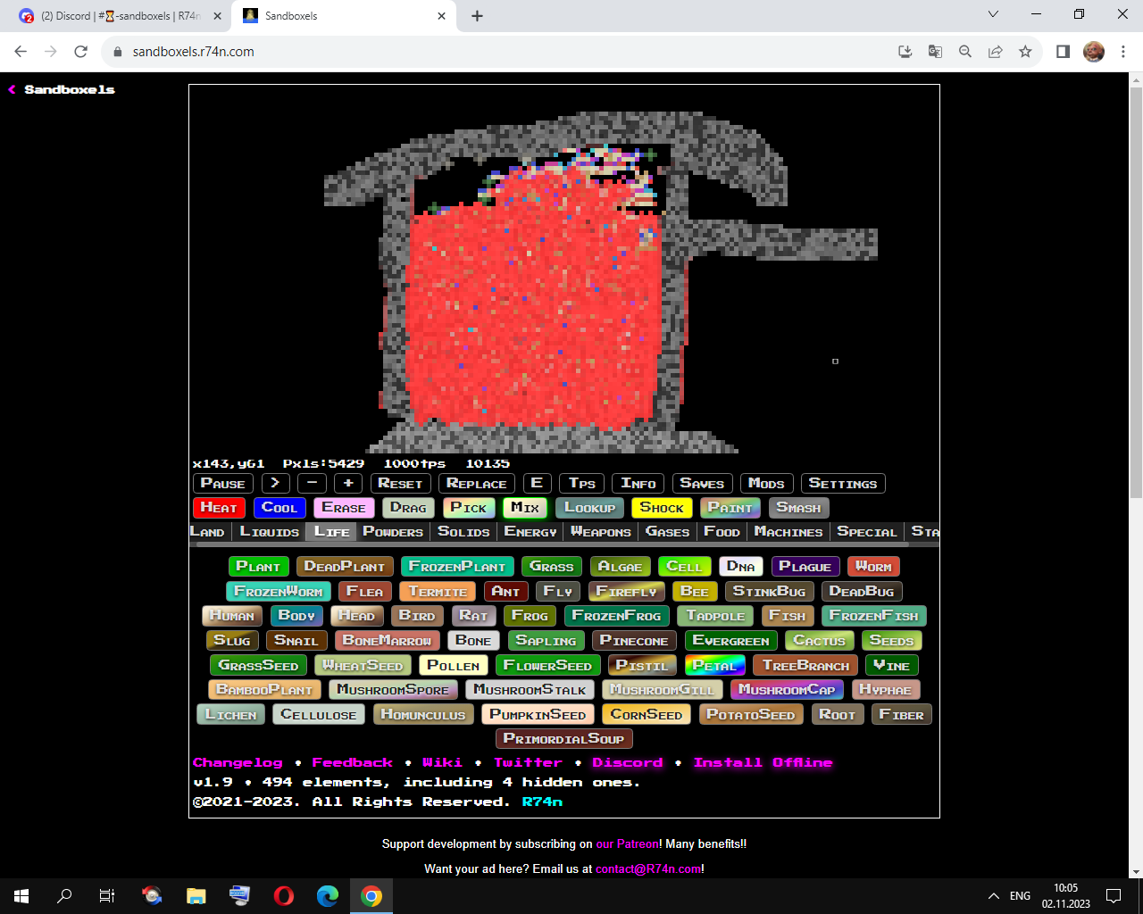Select the Lookup tool
This screenshot has height=914, width=1143.
pyautogui.click(x=590, y=508)
